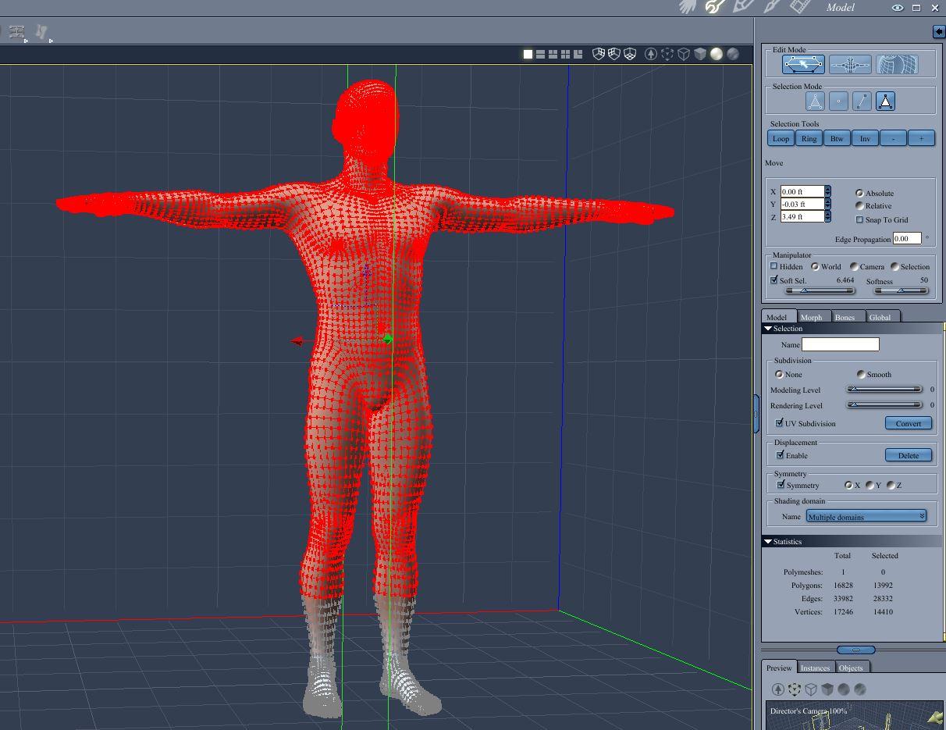Click the Convert button
The width and height of the screenshot is (946, 730).
(x=909, y=423)
